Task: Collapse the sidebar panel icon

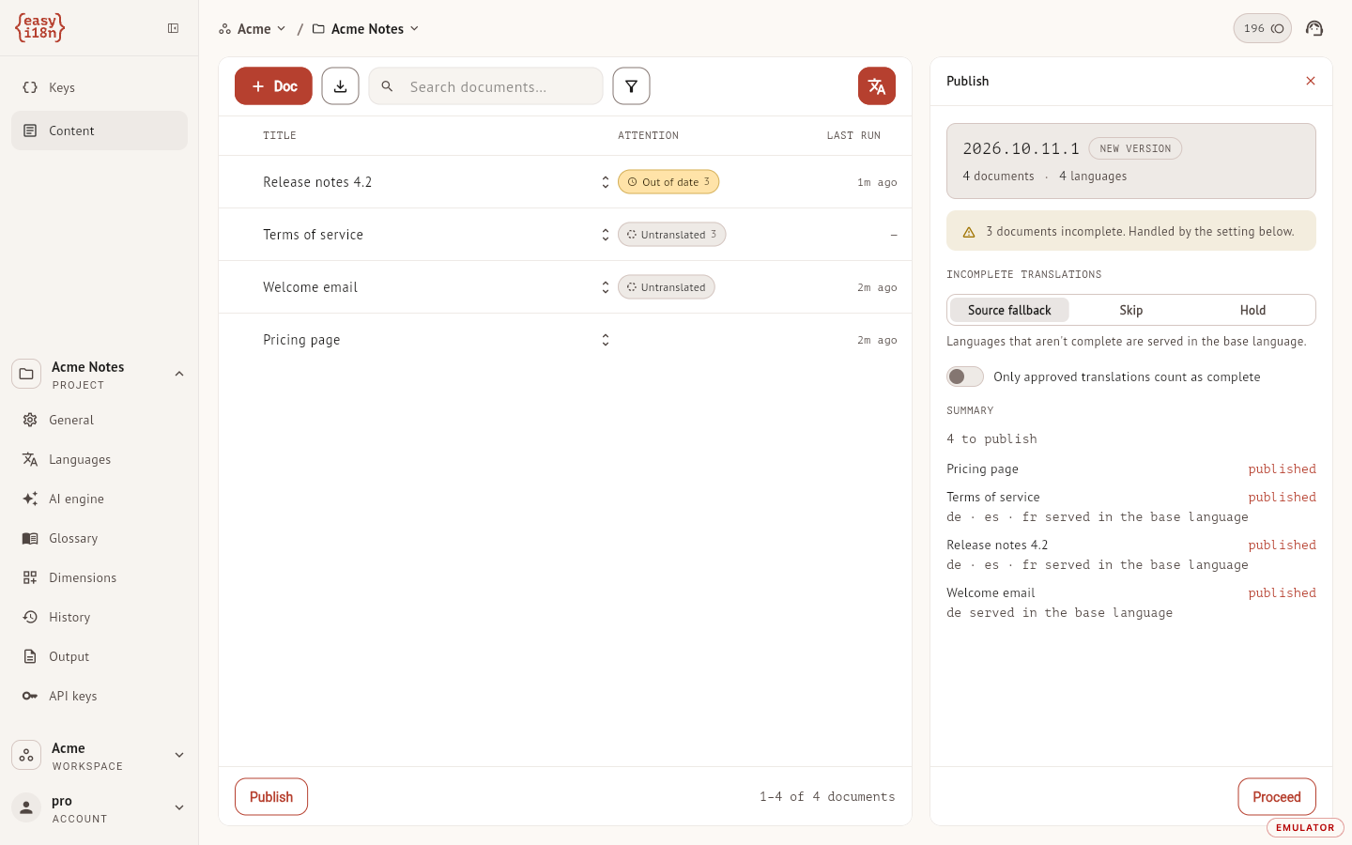Action: [174, 28]
